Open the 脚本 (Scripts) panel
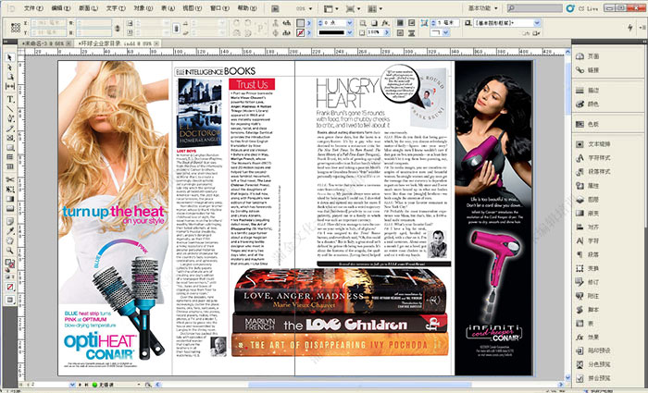Screen dimensions: 648x393 (588, 310)
